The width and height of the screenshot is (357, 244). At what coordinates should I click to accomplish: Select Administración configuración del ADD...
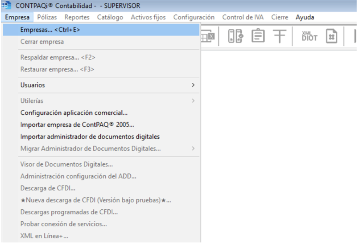click(101, 176)
